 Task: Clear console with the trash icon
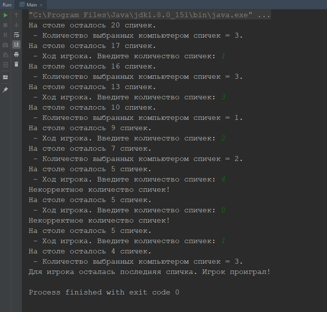[16, 64]
